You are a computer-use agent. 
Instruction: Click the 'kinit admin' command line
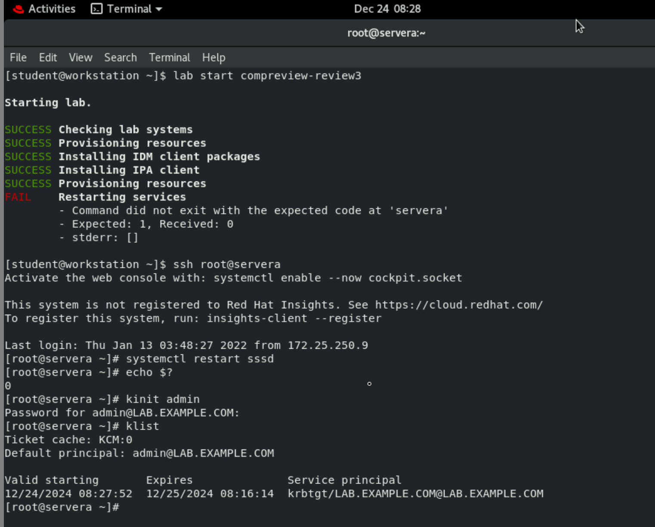(163, 399)
